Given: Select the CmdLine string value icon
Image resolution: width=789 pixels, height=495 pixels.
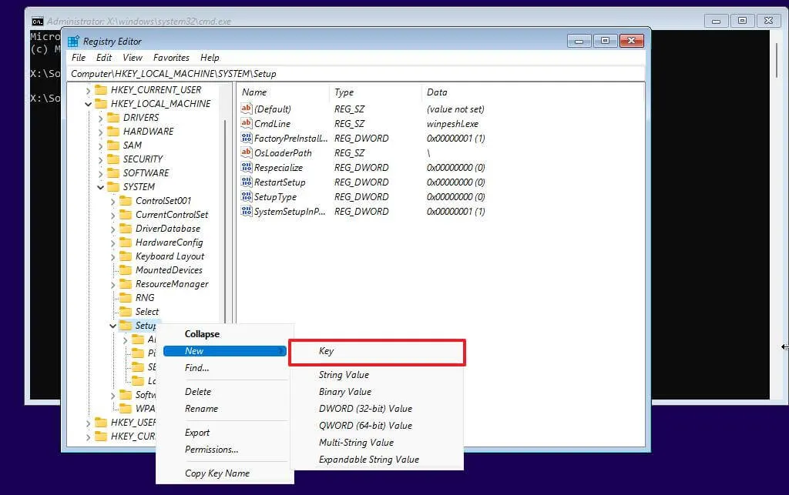Looking at the screenshot, I should 245,123.
